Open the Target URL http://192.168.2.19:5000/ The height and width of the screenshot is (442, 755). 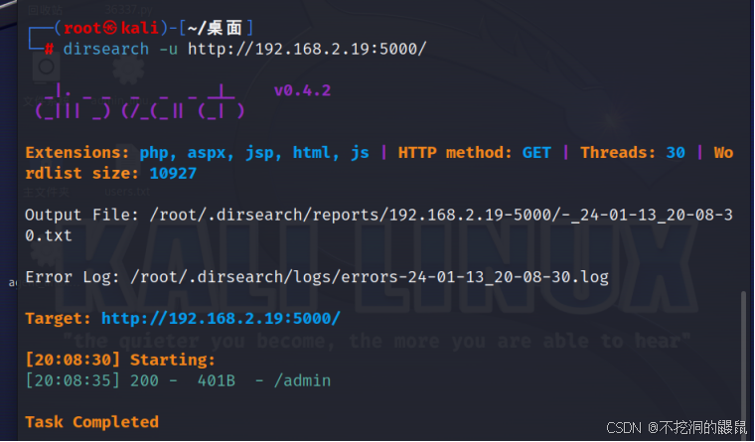click(x=221, y=318)
